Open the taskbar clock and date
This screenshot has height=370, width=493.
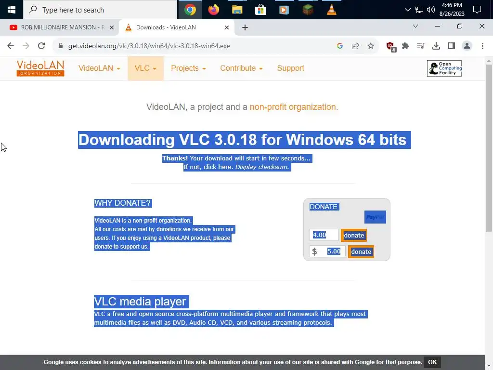click(452, 10)
